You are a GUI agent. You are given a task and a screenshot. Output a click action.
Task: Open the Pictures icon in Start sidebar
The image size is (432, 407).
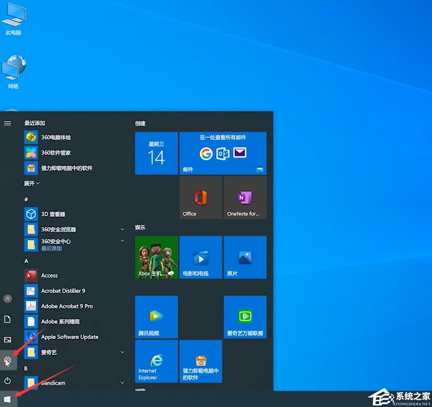coord(8,339)
